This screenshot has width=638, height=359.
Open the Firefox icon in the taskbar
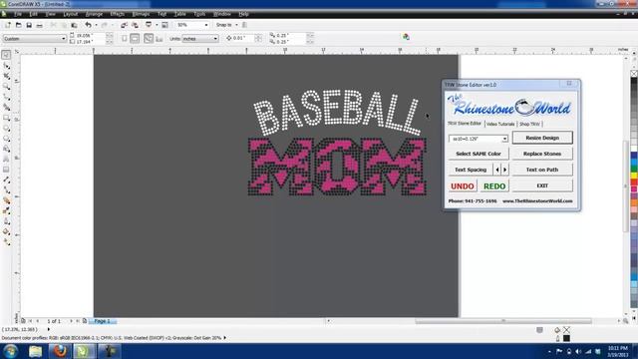[x=60, y=351]
